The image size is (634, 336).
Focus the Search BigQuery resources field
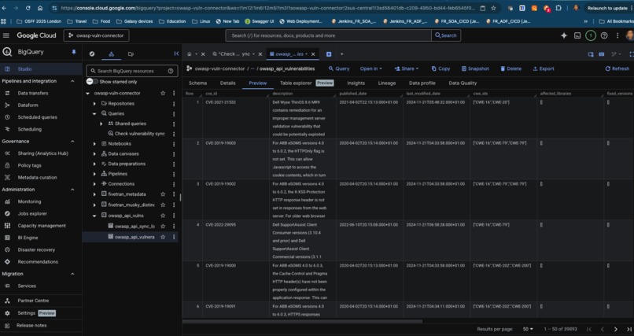pyautogui.click(x=132, y=71)
